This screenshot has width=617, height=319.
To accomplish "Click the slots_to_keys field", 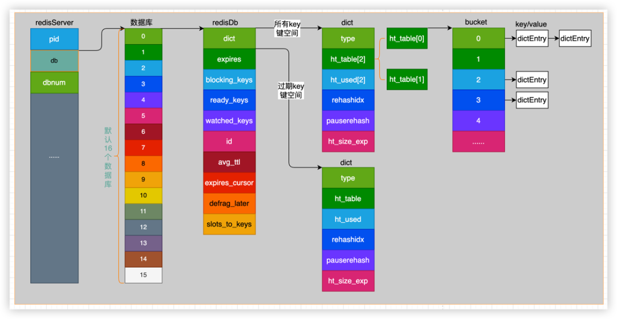I will tap(229, 224).
